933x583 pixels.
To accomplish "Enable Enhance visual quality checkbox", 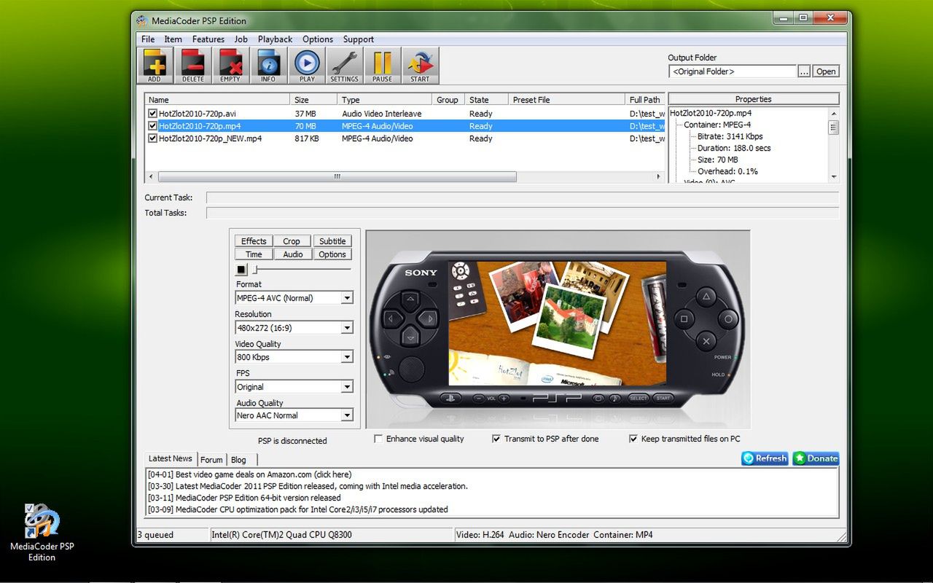I will (x=378, y=439).
